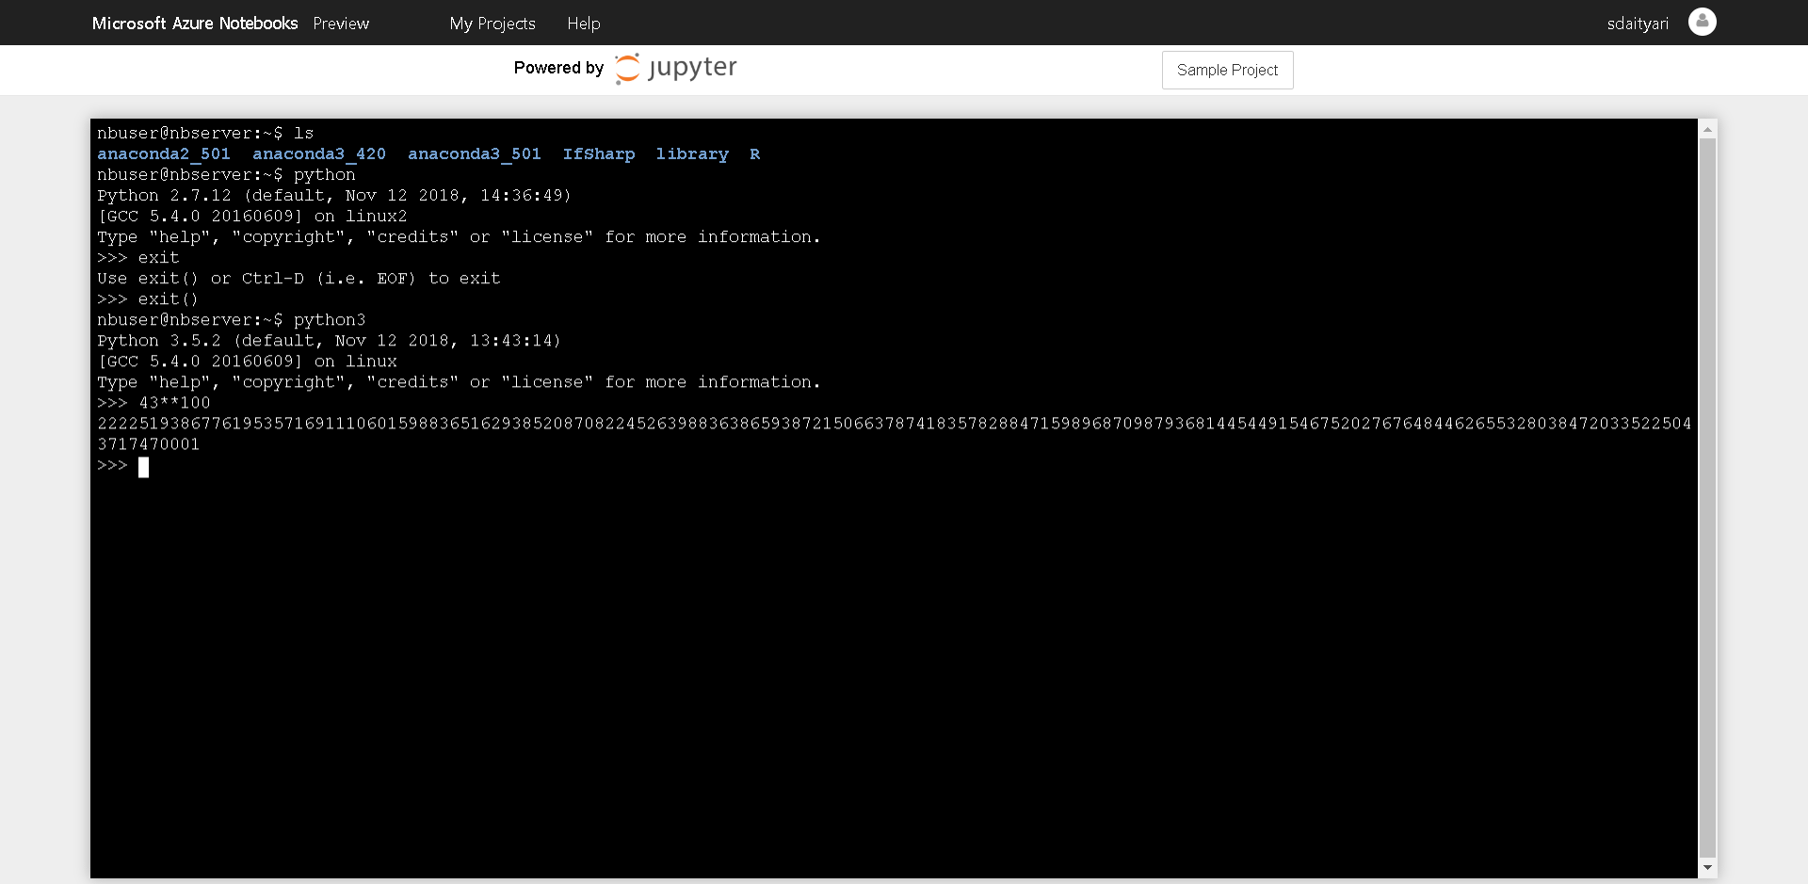The width and height of the screenshot is (1808, 884).
Task: Click the Microsoft Azure Notebooks title
Action: 195,24
